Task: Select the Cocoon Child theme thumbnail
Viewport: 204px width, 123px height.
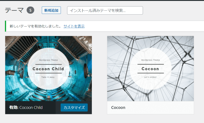Action: [48, 69]
